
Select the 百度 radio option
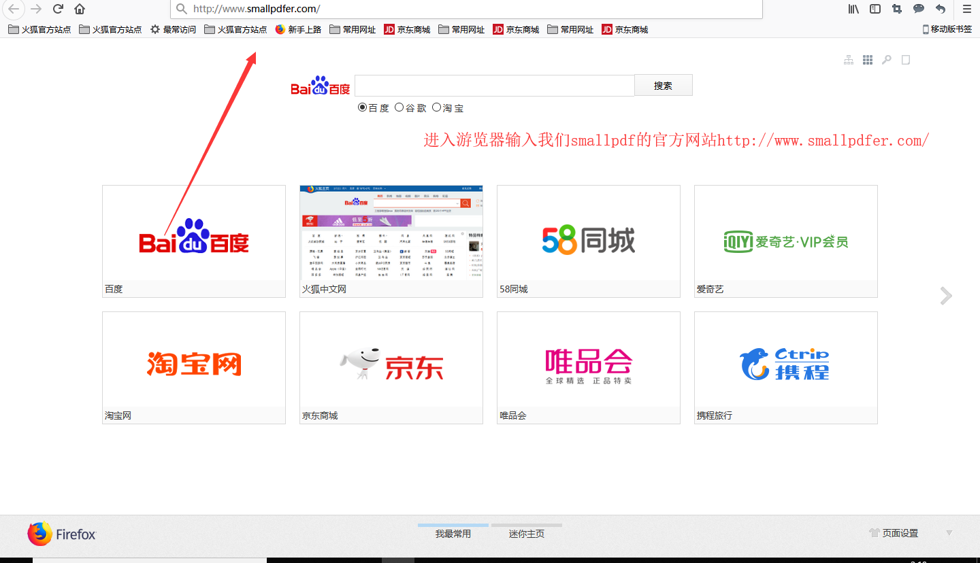click(363, 107)
